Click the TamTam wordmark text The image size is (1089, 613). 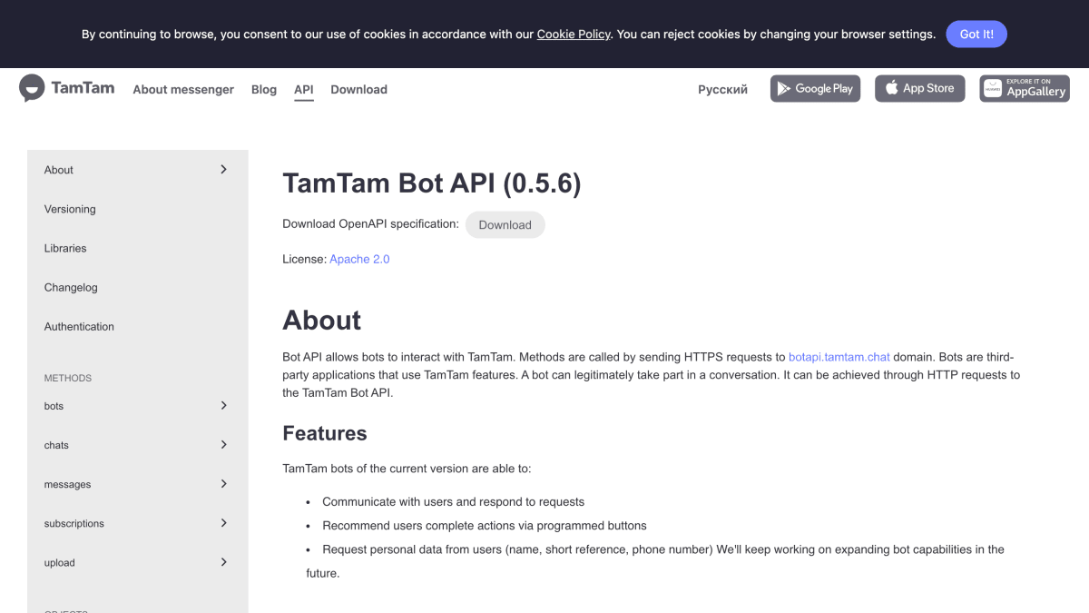point(83,88)
